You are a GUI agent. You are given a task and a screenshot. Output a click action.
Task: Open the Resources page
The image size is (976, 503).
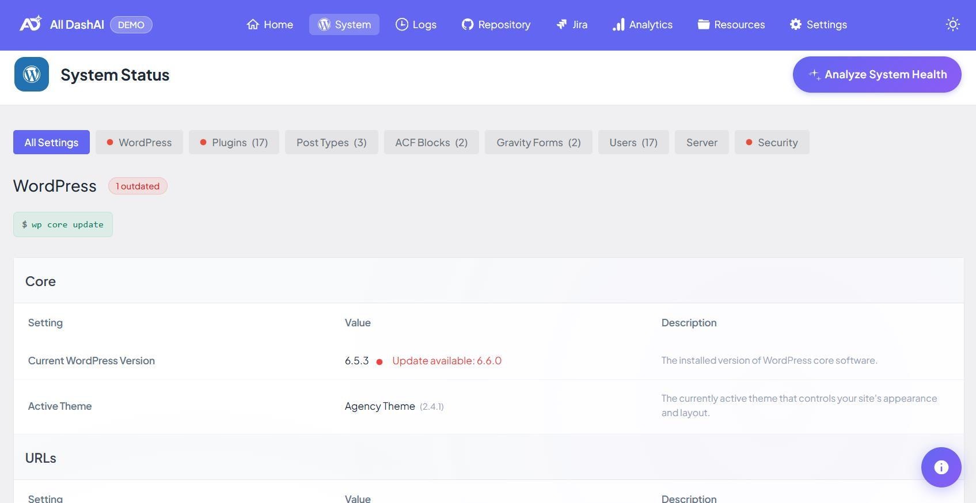(x=731, y=25)
